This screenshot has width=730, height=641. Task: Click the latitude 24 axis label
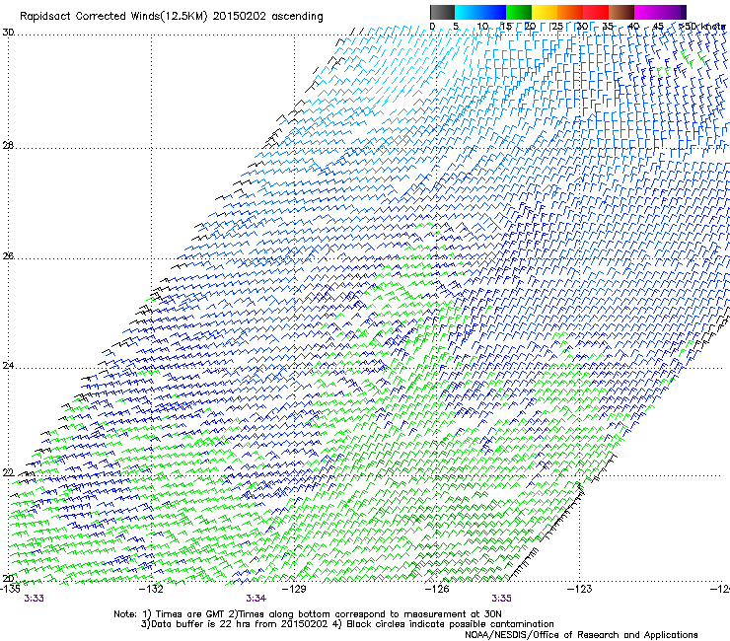8,366
